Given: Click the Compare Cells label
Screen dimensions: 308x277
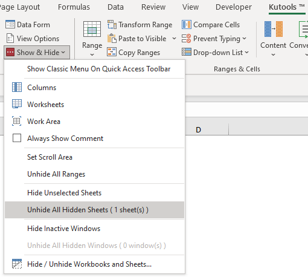Looking at the screenshot, I should [x=217, y=25].
